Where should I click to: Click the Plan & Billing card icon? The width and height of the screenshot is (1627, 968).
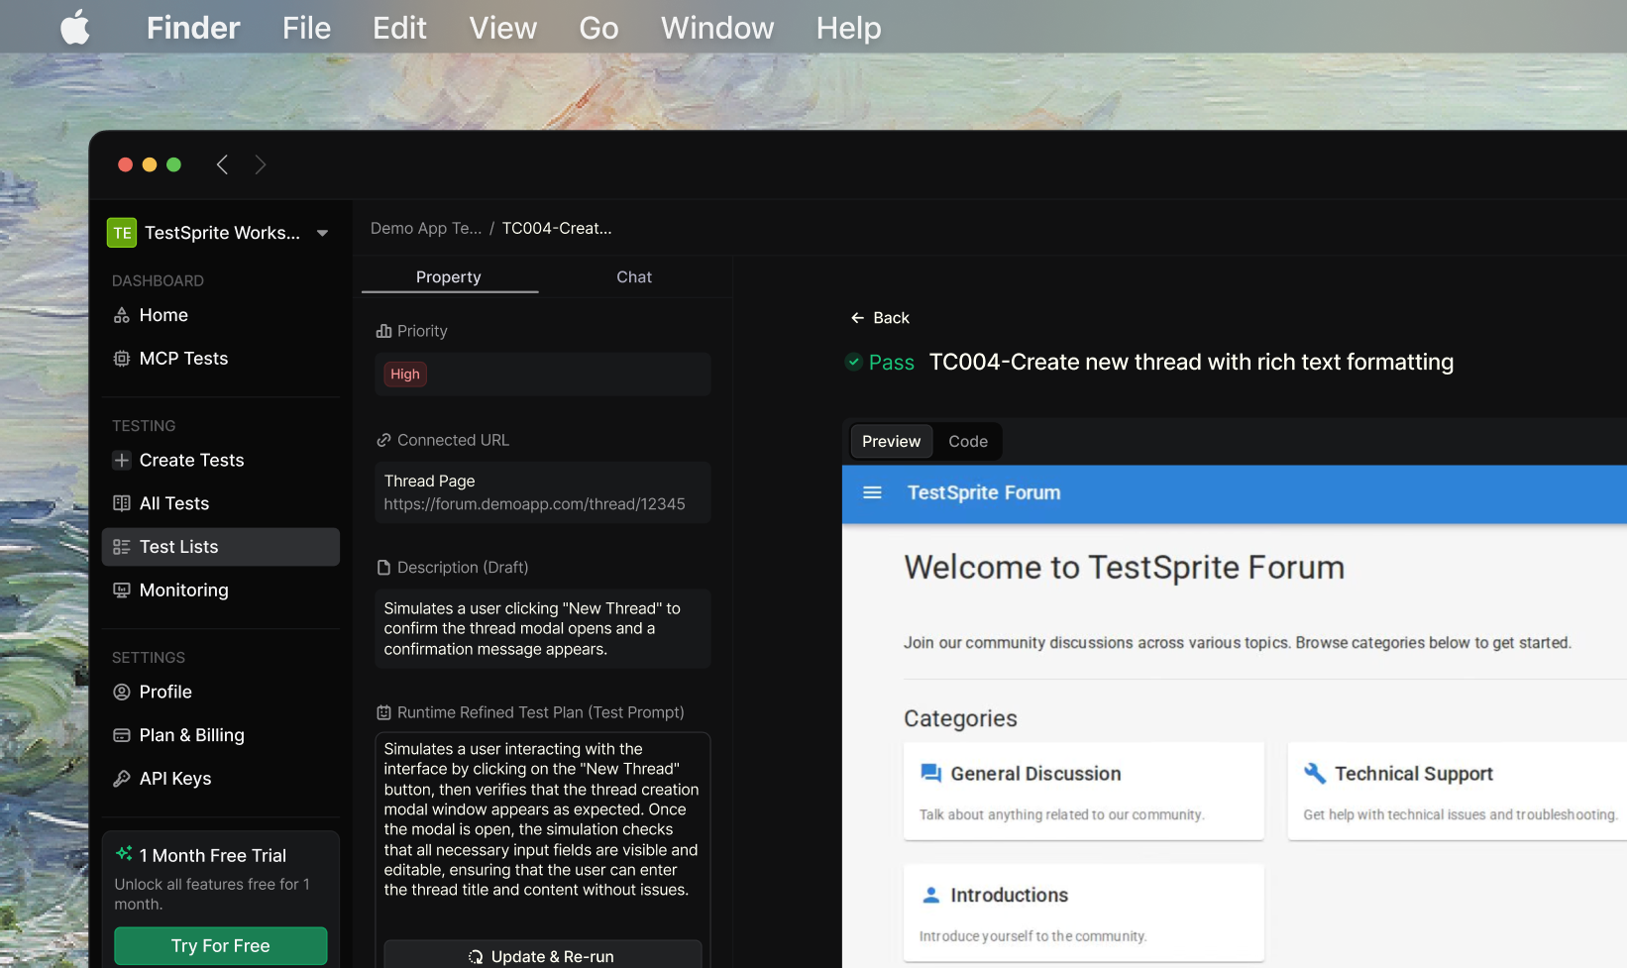tap(122, 735)
